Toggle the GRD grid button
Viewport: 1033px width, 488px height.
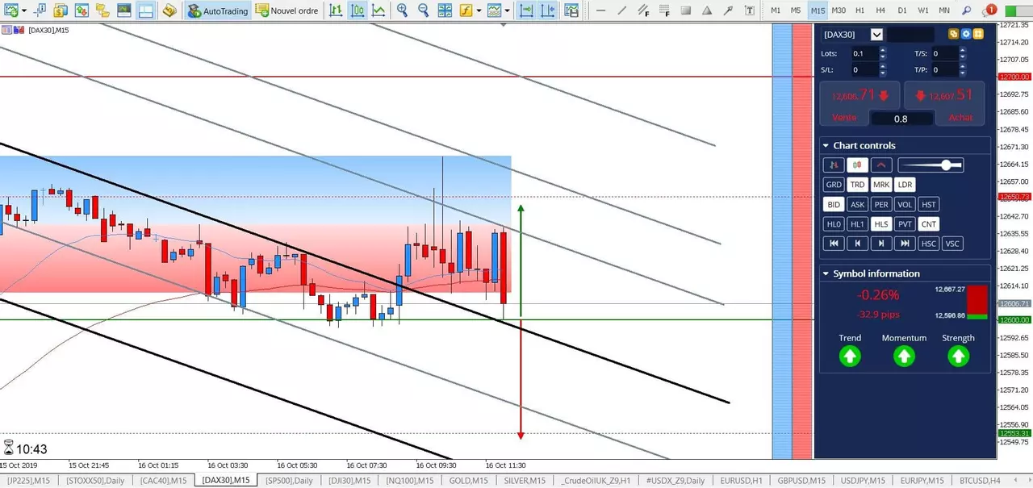point(834,185)
